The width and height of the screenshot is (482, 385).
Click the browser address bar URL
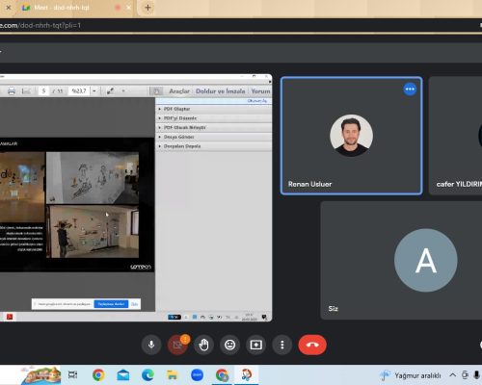pyautogui.click(x=40, y=25)
